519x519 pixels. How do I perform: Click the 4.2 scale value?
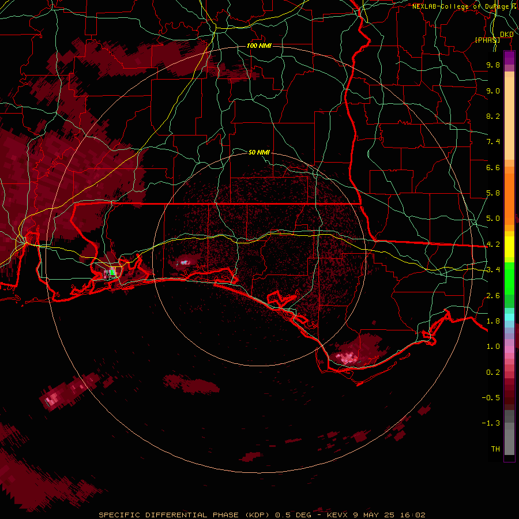pyautogui.click(x=493, y=245)
